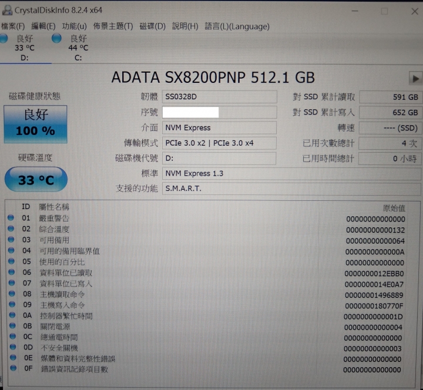Click the total host writes value 652 GB
Viewport: 423px width, 390px height.
point(390,112)
